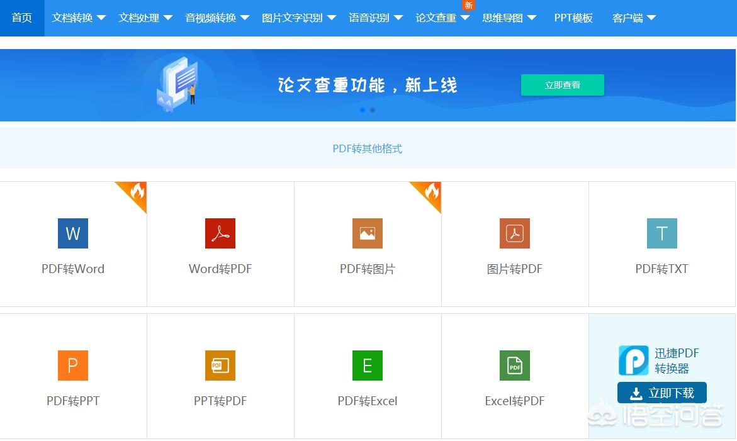
Task: Open the Excel转PDF label link
Action: (515, 401)
